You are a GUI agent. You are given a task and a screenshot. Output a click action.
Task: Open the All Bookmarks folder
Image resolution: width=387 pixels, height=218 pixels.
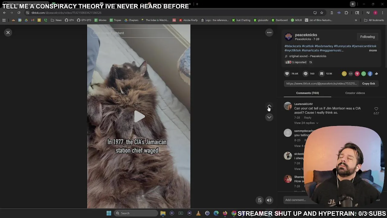click(x=374, y=20)
